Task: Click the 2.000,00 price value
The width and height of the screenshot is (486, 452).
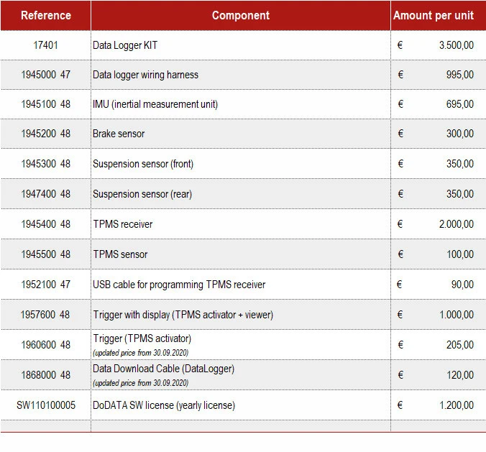Action: click(457, 224)
